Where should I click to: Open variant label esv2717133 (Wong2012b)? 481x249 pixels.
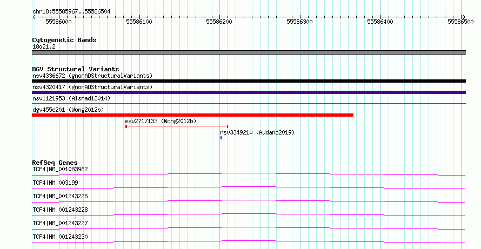click(x=161, y=121)
